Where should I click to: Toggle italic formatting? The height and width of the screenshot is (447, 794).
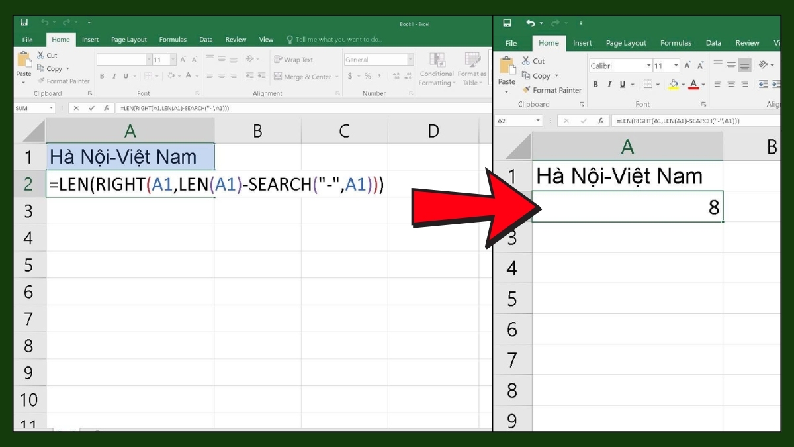(x=113, y=75)
